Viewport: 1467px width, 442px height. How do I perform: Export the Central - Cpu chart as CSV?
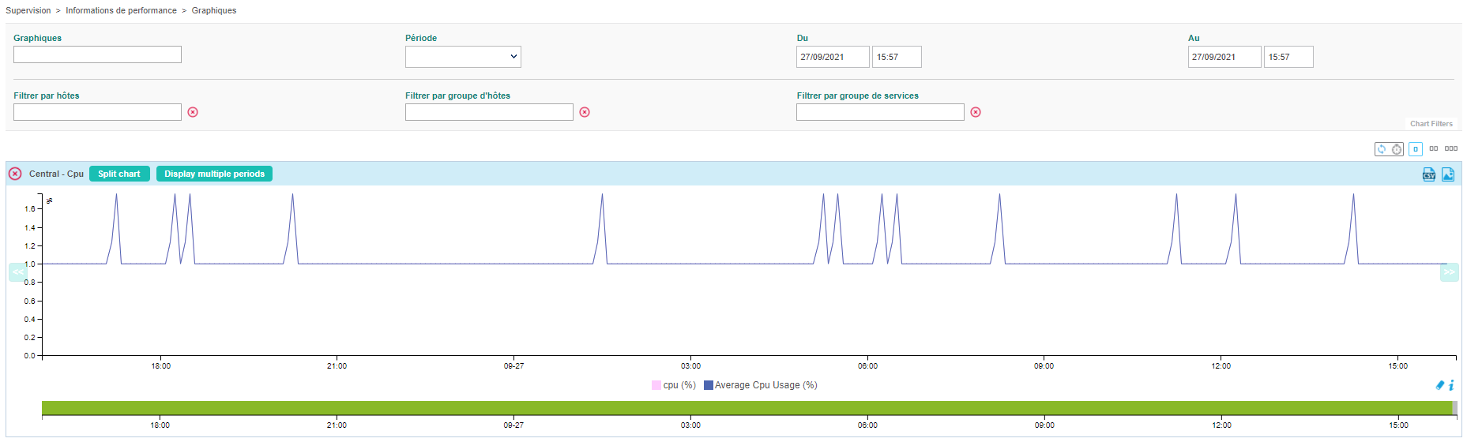pos(1428,174)
